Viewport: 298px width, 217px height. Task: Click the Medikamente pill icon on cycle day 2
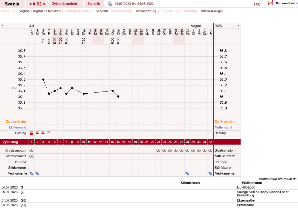tap(37, 173)
